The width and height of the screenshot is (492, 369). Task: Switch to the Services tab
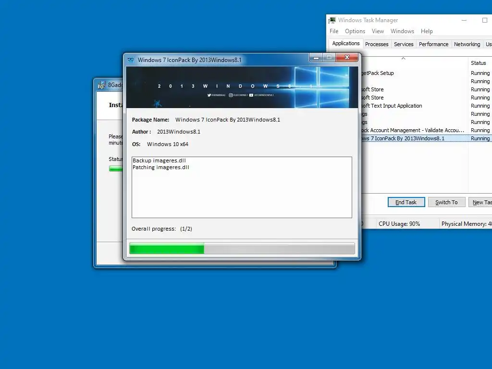[x=404, y=44]
